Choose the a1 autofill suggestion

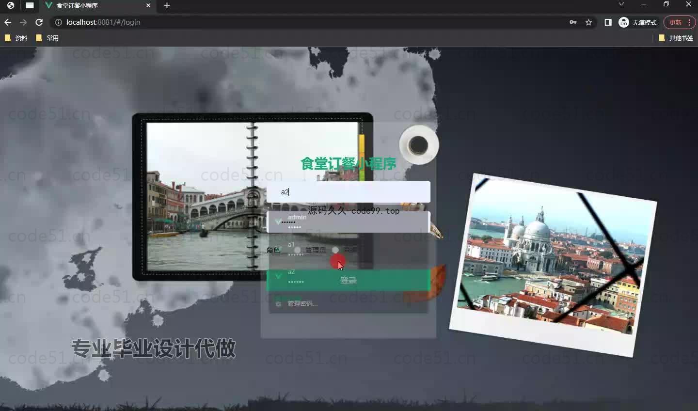(x=348, y=249)
